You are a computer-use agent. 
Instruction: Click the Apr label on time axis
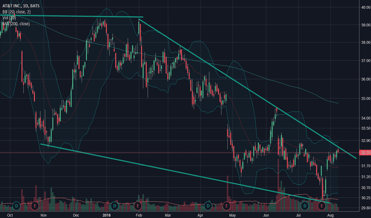tap(200, 215)
